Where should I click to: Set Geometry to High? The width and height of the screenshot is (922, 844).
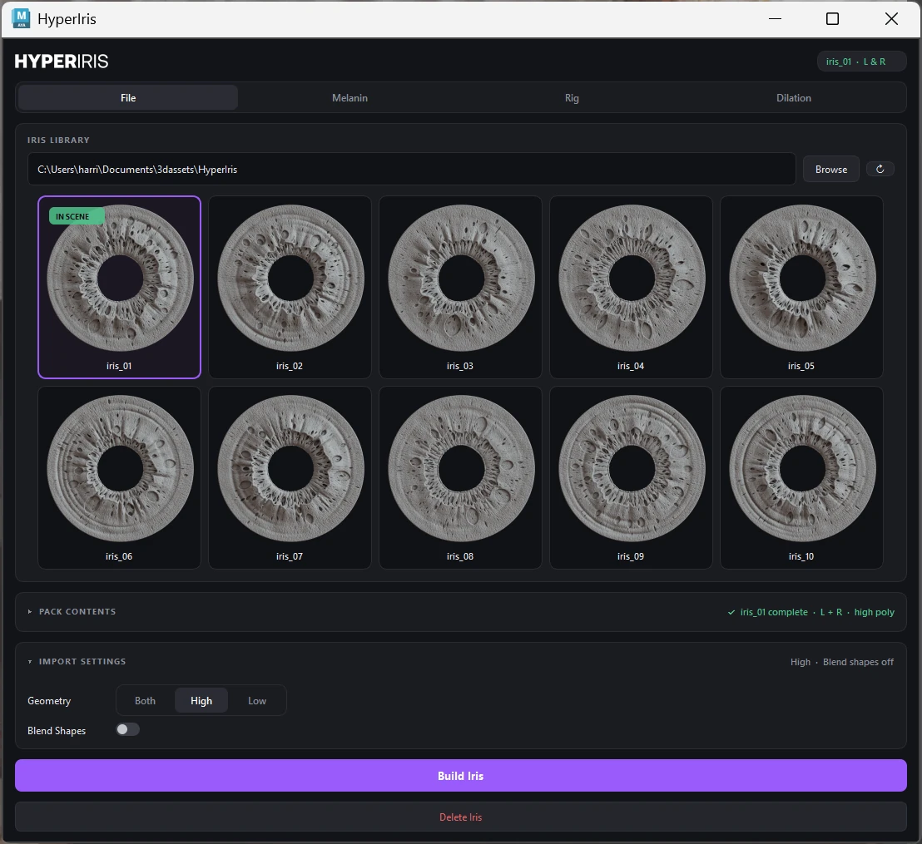click(201, 701)
